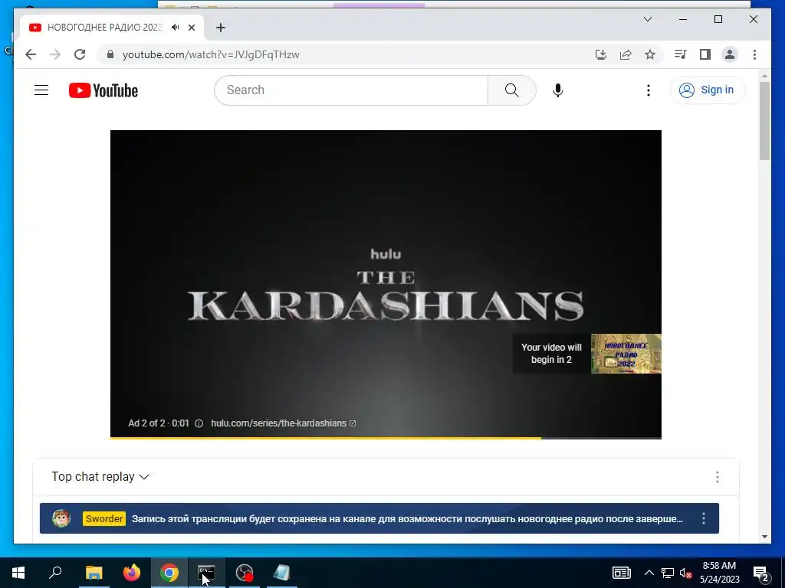Viewport: 785px width, 588px height.
Task: Open chat panel three-dot options
Action: coord(717,477)
